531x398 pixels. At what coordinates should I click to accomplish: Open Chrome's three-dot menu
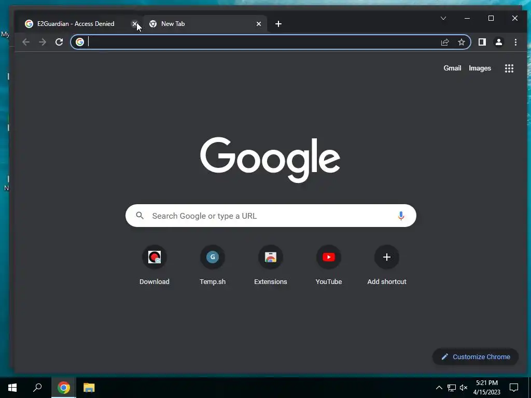pos(515,42)
